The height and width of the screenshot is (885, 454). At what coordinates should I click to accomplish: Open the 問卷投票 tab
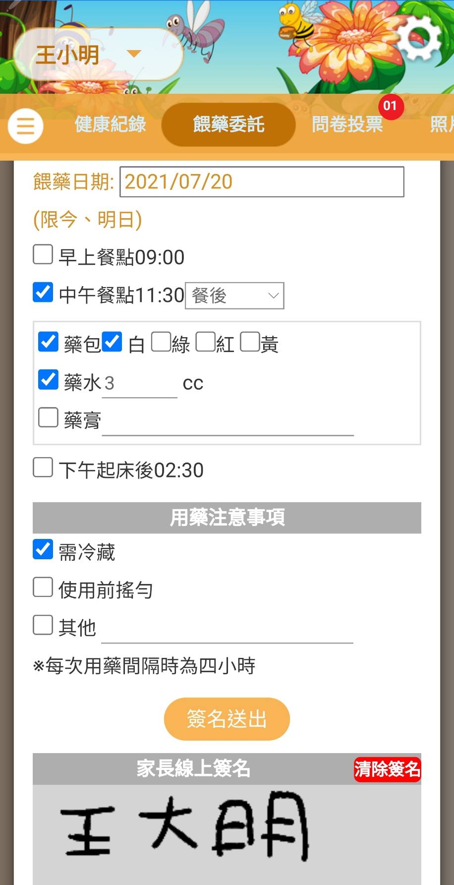point(347,124)
